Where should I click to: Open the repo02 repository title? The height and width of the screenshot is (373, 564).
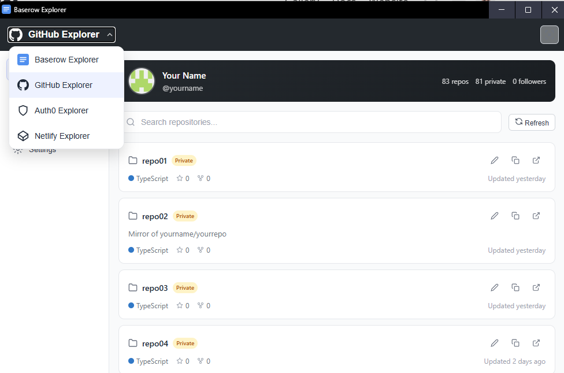155,216
